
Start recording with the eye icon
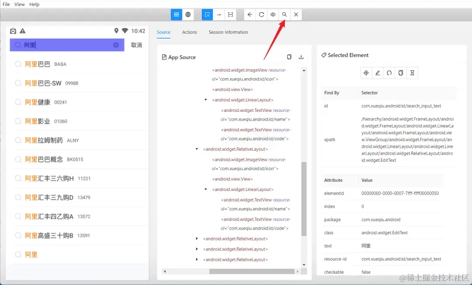[x=273, y=14]
